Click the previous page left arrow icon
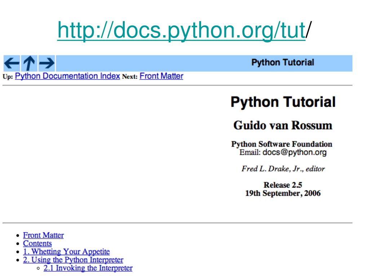This screenshot has width=369, height=276. tap(12, 63)
